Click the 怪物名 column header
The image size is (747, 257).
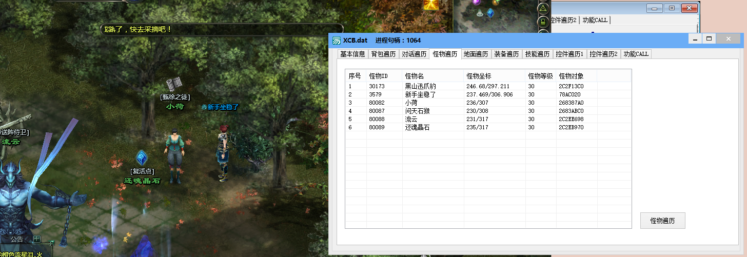coord(433,76)
